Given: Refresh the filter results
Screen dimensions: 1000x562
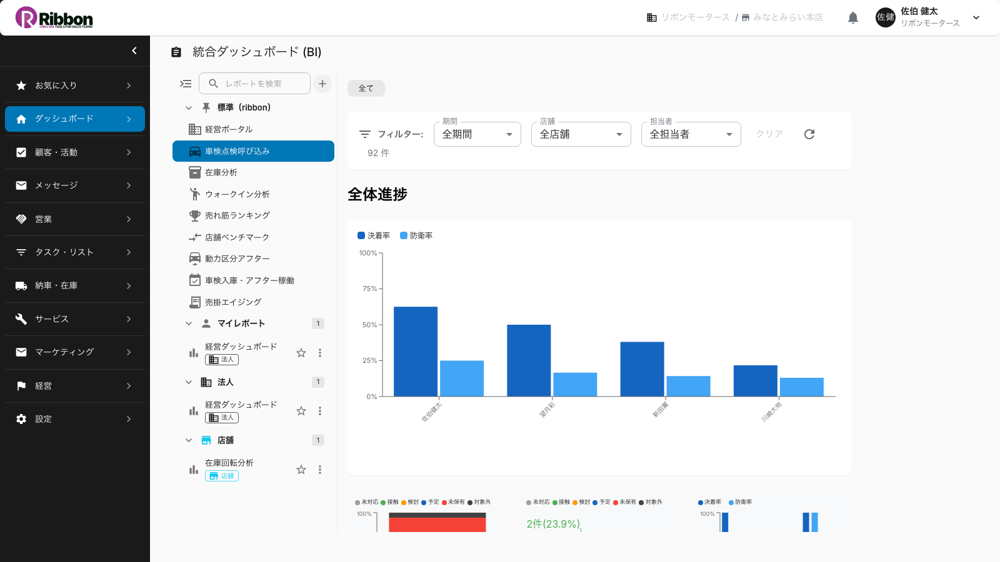Looking at the screenshot, I should pyautogui.click(x=809, y=134).
